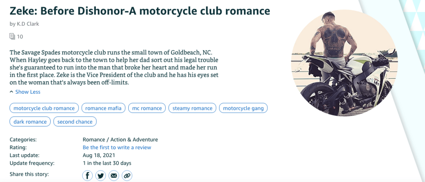Screen dimensions: 425x182
Task: Click the story title 'Zeke: Before Dishonor'
Action: point(139,10)
